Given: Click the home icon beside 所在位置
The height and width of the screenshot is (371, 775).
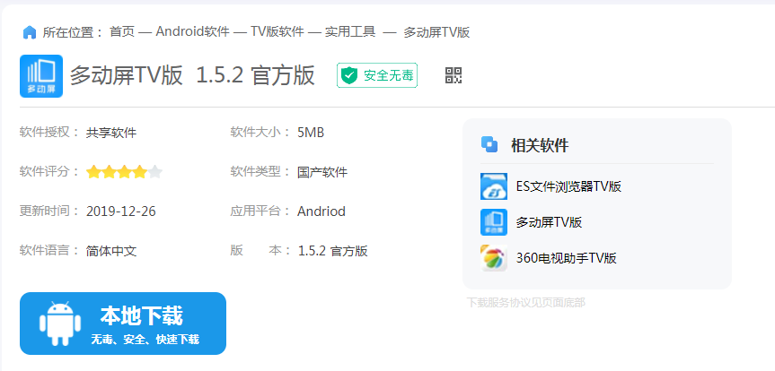Looking at the screenshot, I should [x=30, y=32].
